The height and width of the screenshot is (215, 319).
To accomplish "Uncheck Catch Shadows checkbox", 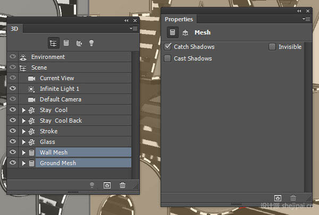I will (167, 47).
